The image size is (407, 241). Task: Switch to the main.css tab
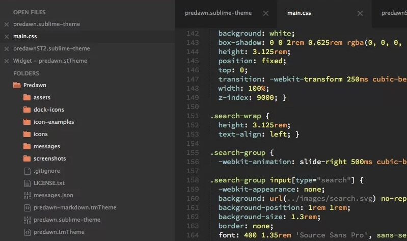click(299, 13)
